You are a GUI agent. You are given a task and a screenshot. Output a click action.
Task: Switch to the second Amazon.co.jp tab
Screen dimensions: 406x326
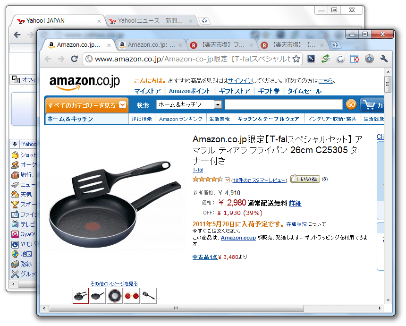pos(151,45)
